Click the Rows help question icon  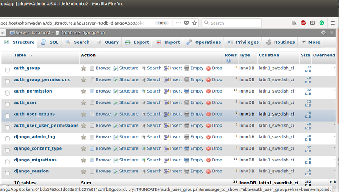[x=228, y=61]
